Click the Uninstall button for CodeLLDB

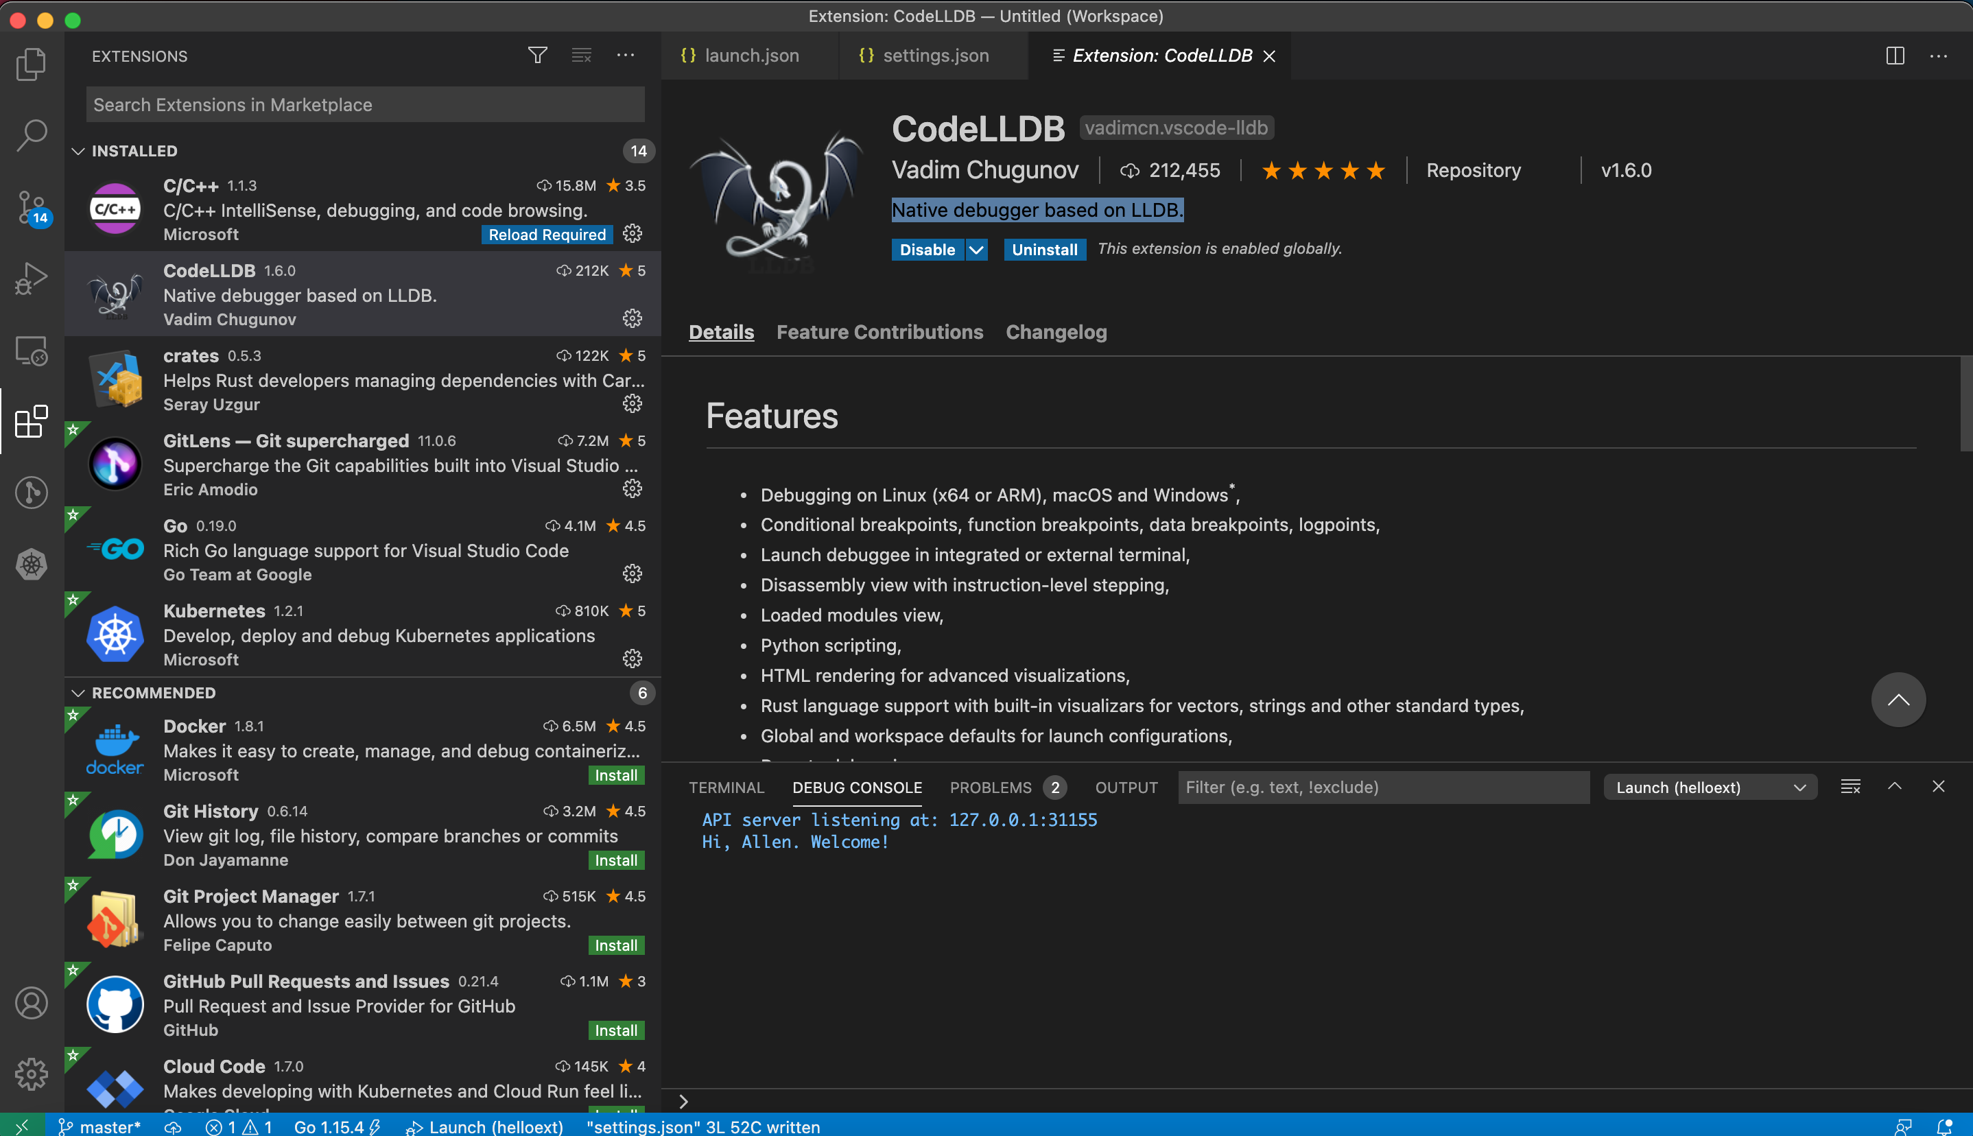pyautogui.click(x=1044, y=250)
